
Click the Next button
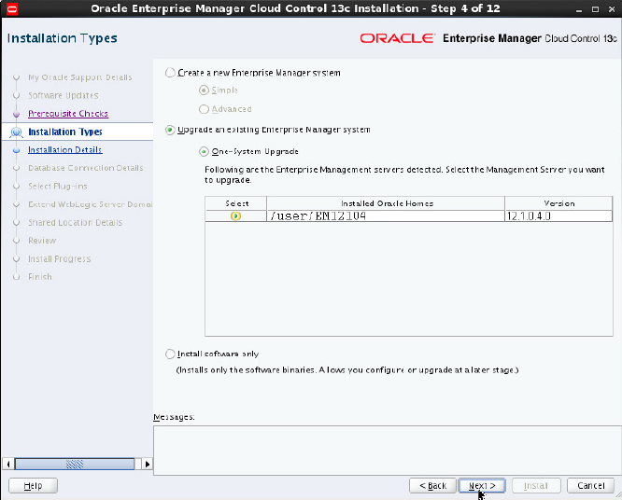482,485
